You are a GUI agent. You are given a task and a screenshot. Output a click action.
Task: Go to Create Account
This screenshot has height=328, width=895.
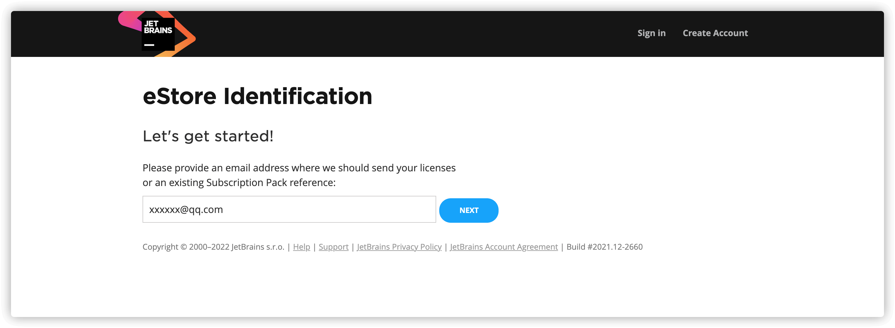[715, 33]
